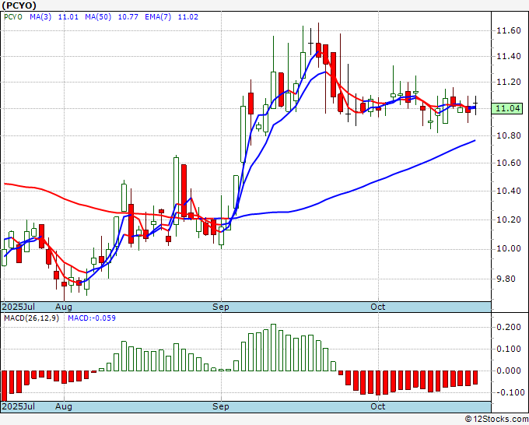The image size is (529, 425).
Task: Click the 11.40 price axis label
Action: [509, 56]
